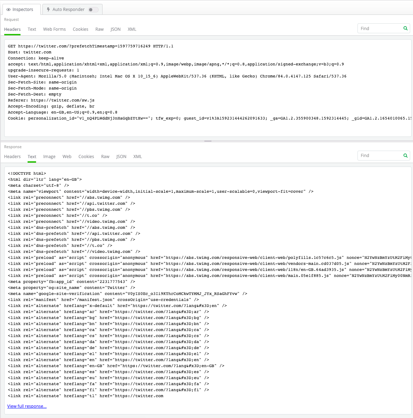Image resolution: width=413 pixels, height=418 pixels.
Task: Click the fb:app_id meta line
Action: coord(71,281)
